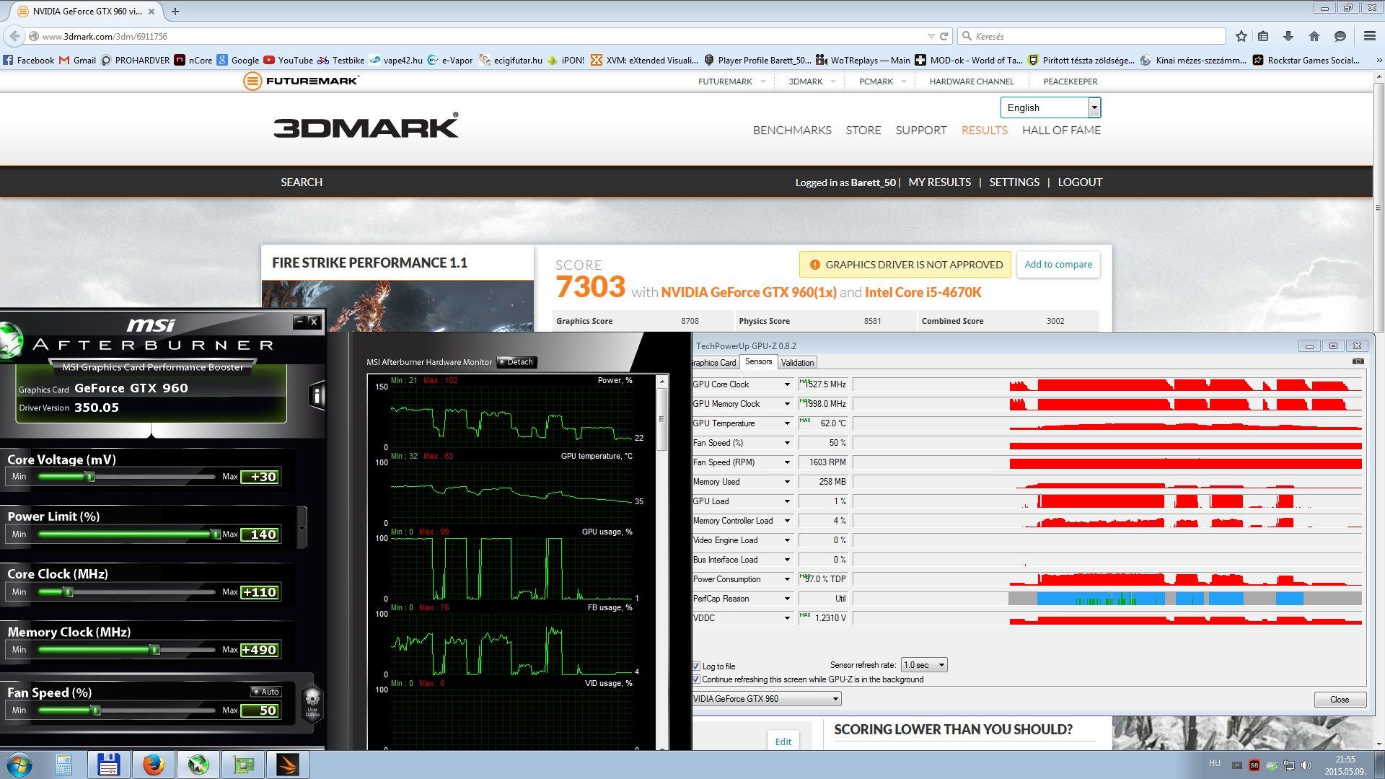Screen dimensions: 1385x779
Task: Open the GPU Temperature sensor dropdown
Action: [787, 423]
